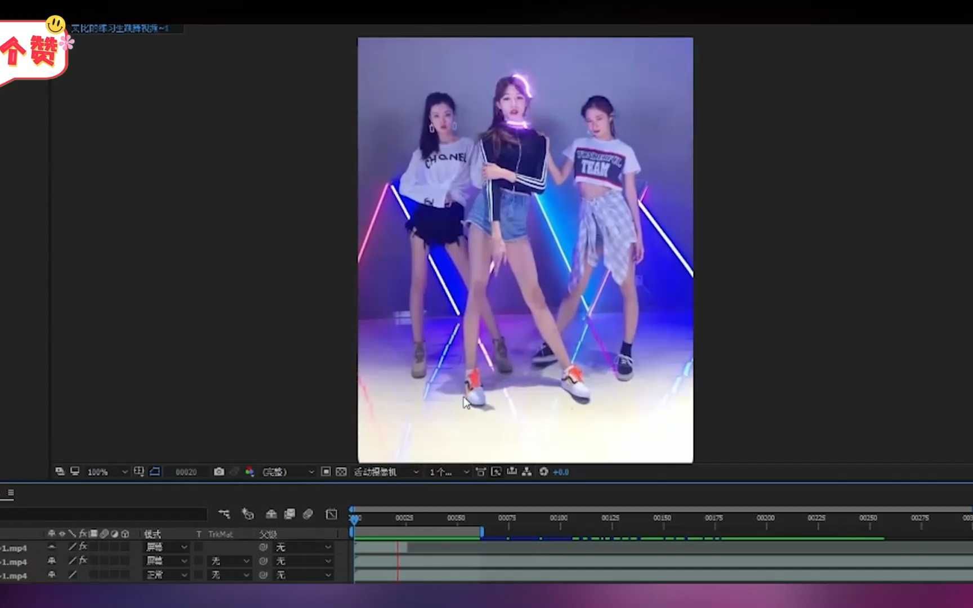Open the graph editor icon

[x=332, y=514]
